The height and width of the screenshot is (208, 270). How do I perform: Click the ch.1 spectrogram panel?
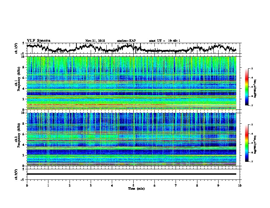(132, 83)
